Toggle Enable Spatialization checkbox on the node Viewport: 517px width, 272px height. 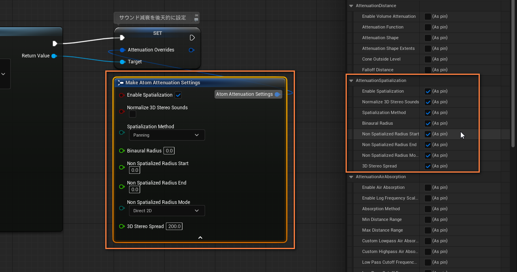coord(178,95)
